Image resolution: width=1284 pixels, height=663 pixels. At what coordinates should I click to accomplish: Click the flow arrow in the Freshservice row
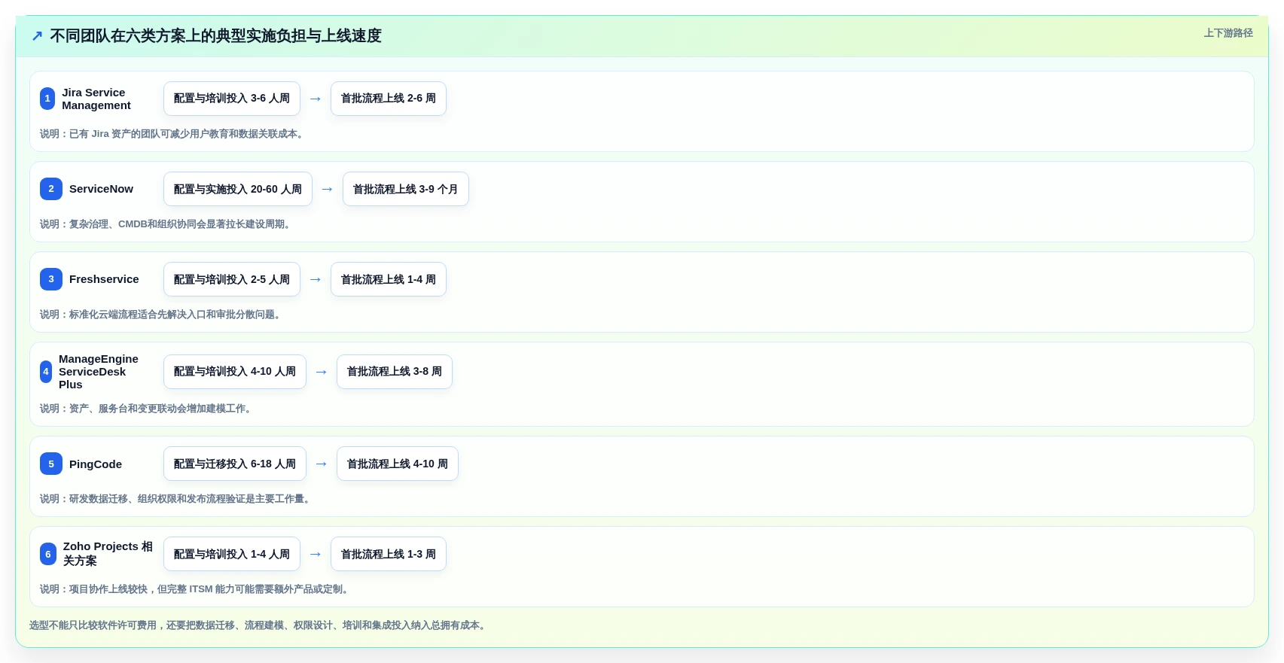[316, 279]
